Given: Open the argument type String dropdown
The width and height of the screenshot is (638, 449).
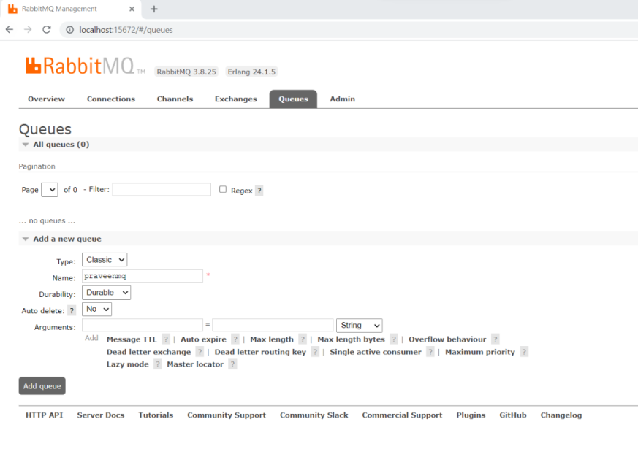Looking at the screenshot, I should pos(360,326).
